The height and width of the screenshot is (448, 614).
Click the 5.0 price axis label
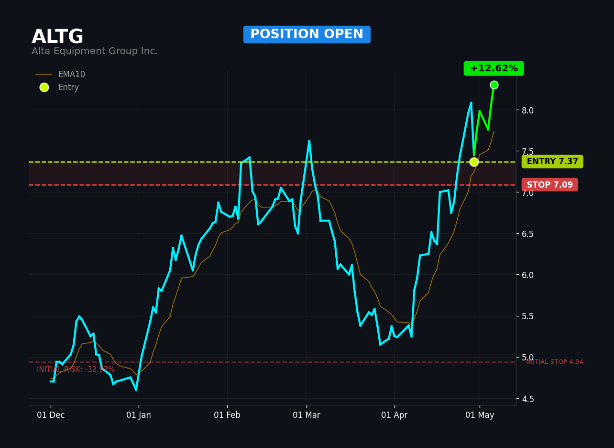(x=527, y=357)
